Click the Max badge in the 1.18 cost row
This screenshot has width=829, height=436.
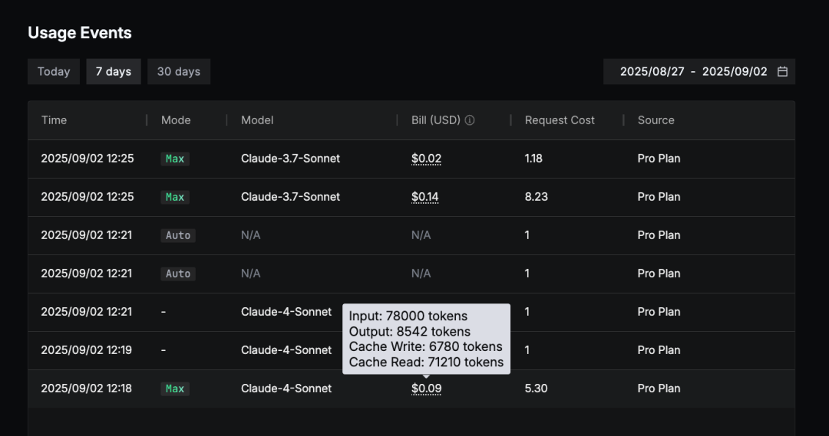(175, 159)
